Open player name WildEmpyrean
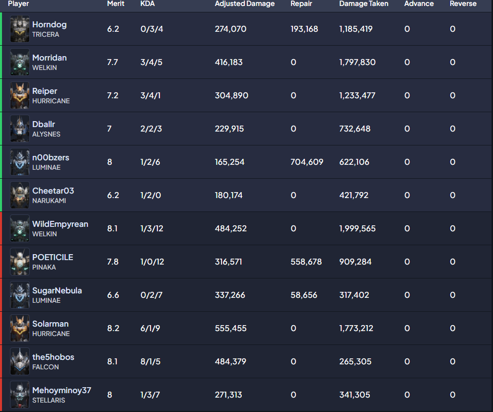The height and width of the screenshot is (412, 493). [60, 224]
